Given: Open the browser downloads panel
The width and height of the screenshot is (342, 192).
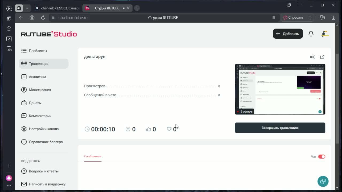Looking at the screenshot, I should 333,18.
